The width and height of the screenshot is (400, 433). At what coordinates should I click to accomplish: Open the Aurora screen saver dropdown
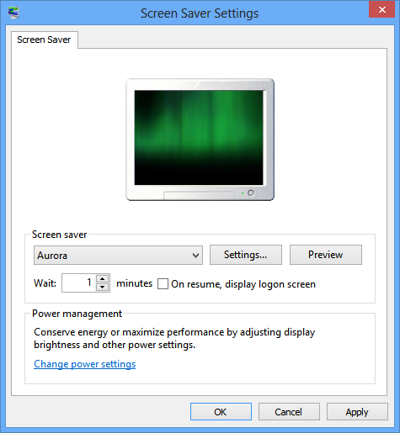[x=118, y=256]
